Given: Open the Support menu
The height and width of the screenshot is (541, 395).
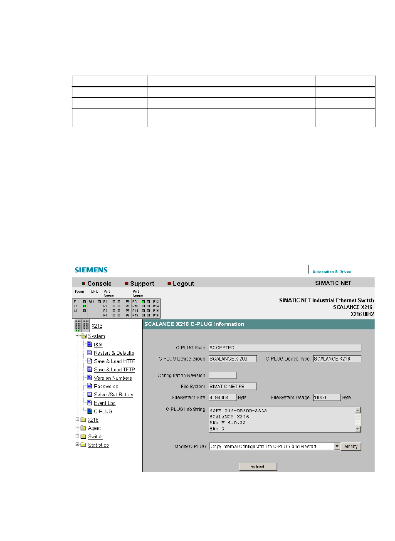Looking at the screenshot, I should (142, 284).
